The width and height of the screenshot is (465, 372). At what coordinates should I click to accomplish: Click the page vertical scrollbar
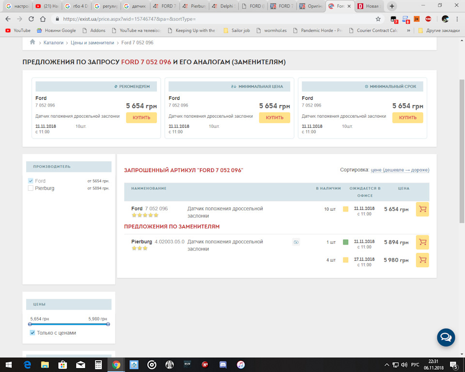click(x=462, y=151)
